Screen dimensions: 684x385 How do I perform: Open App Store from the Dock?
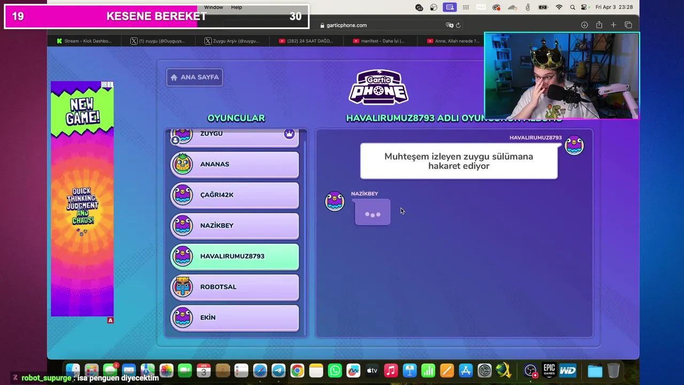[x=465, y=370]
